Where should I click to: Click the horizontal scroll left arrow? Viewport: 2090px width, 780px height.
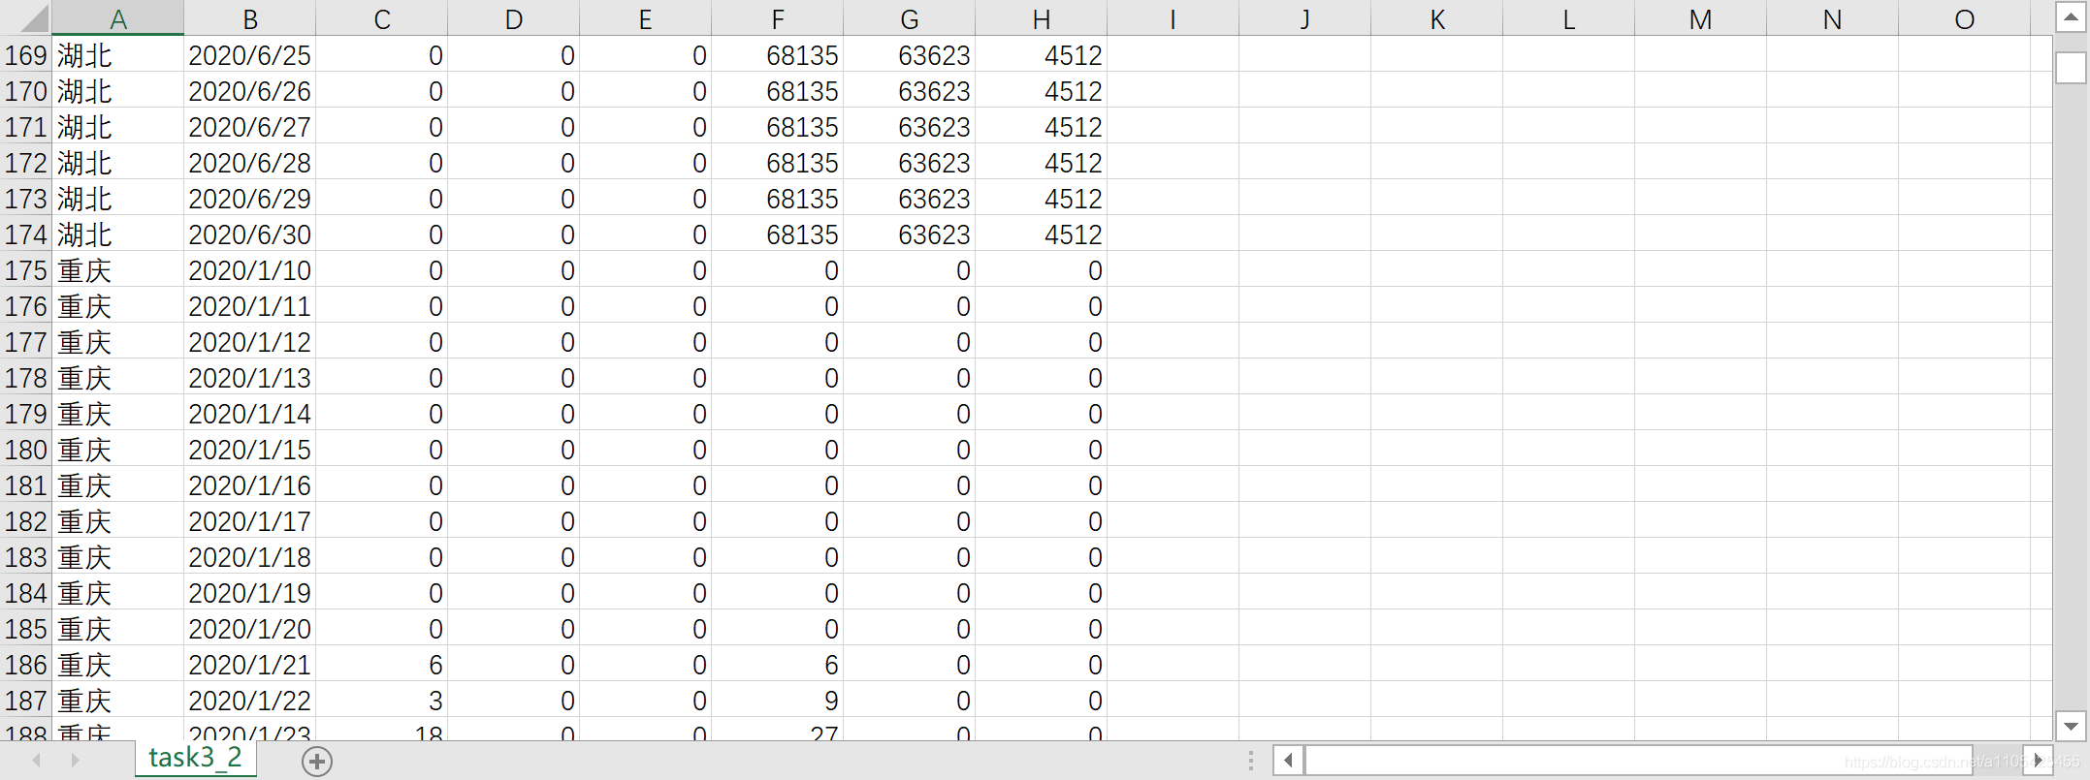click(x=1288, y=761)
